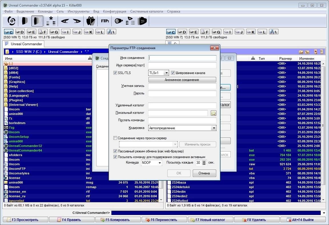This screenshot has width=329, height=225.
Task: Open the Файл menu
Action: pyautogui.click(x=8, y=11)
